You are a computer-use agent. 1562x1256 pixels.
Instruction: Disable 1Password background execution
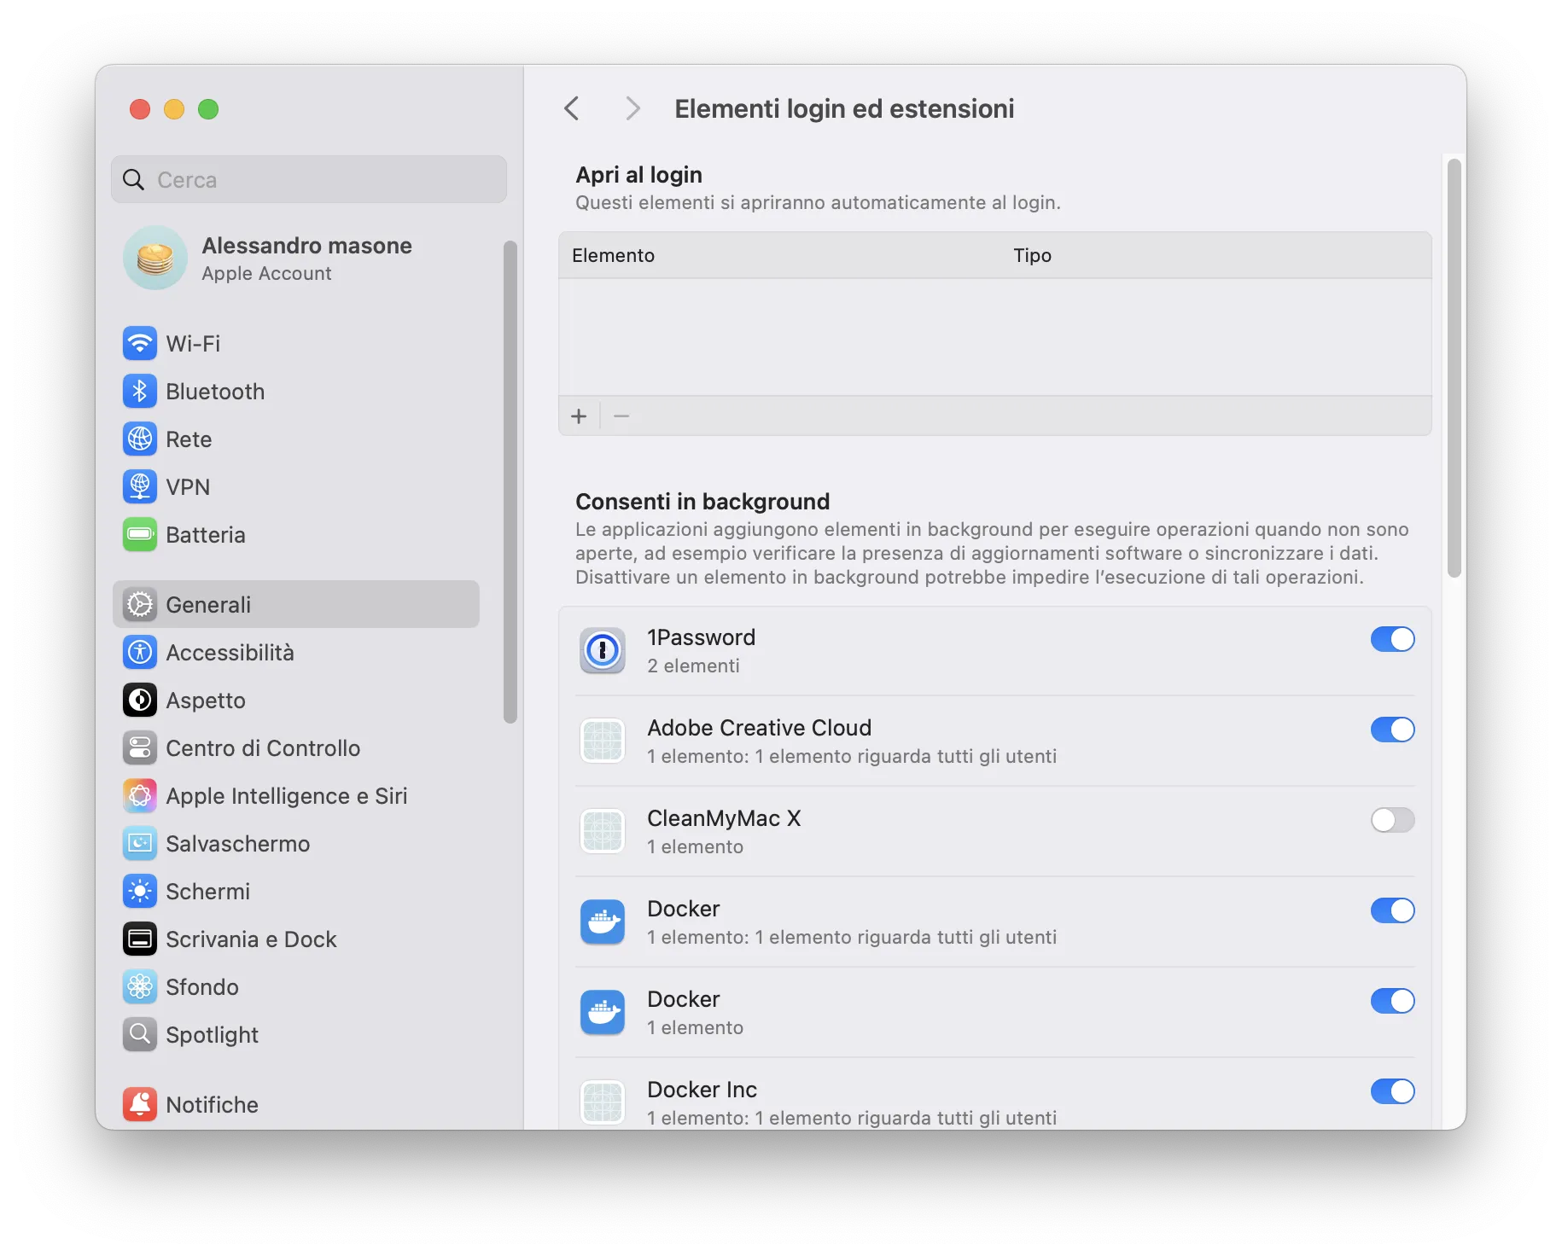pyautogui.click(x=1392, y=639)
